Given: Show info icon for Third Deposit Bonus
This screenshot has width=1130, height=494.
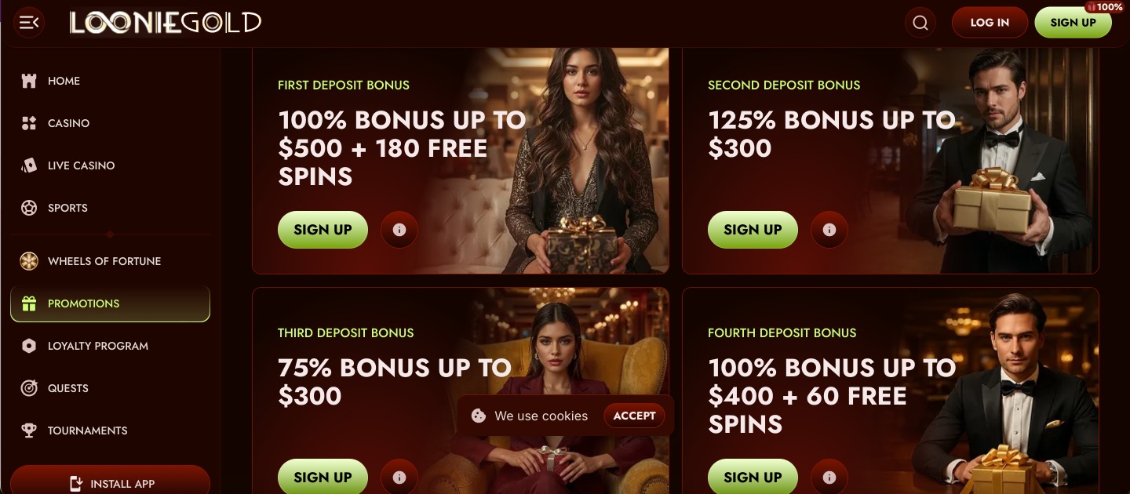Looking at the screenshot, I should click(399, 477).
